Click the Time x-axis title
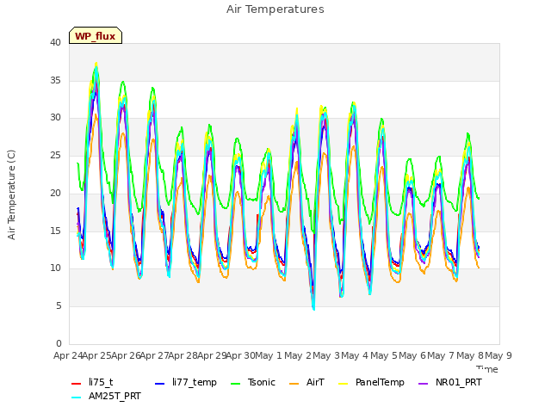The image size is (551, 413). point(487,369)
